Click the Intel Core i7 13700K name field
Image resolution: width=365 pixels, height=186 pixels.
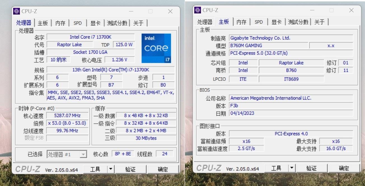pyautogui.click(x=90, y=37)
